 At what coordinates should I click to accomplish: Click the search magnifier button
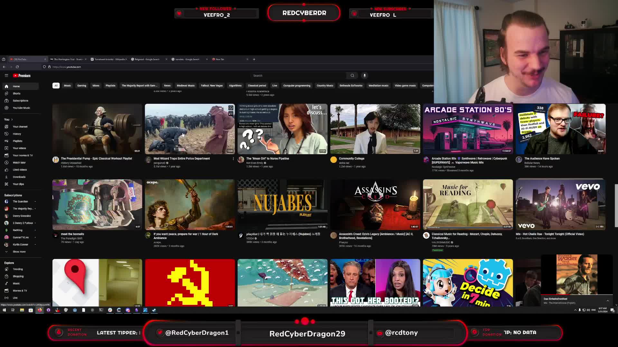point(352,76)
